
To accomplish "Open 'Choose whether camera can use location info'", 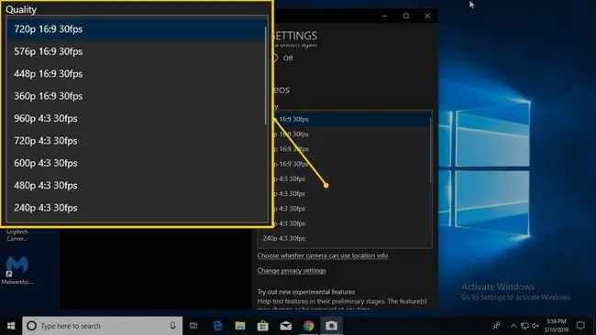I will 323,255.
